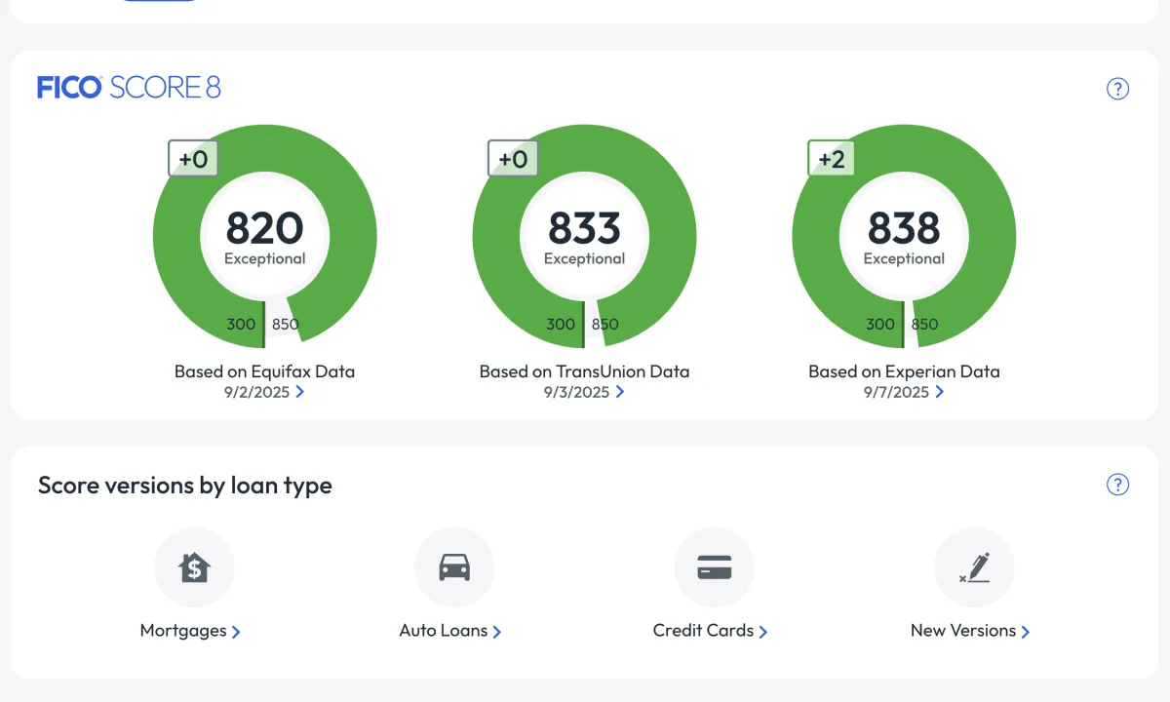
Task: Open the Credit Cards score versions link
Action: (711, 631)
